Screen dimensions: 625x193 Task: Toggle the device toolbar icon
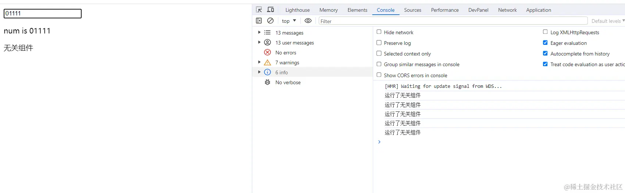[271, 10]
